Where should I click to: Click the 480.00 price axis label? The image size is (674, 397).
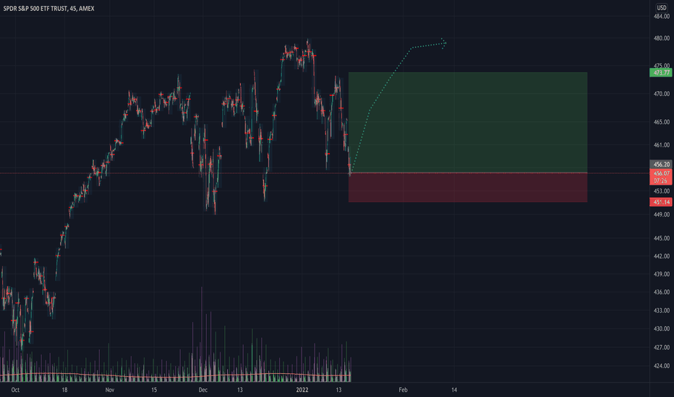point(662,38)
